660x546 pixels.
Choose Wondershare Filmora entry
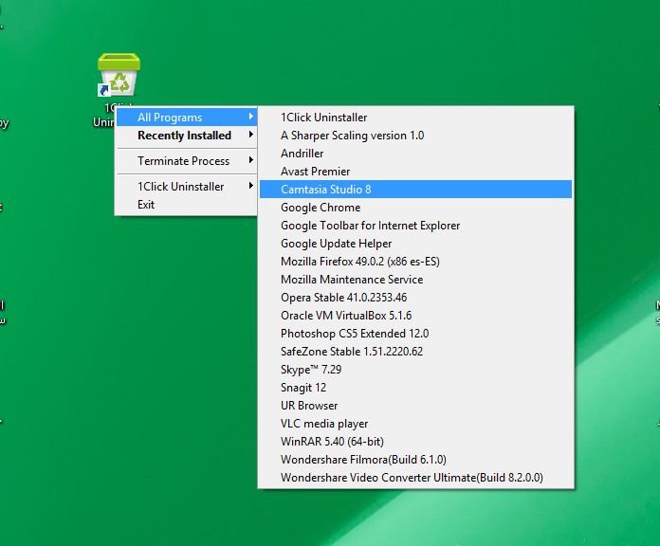click(363, 460)
